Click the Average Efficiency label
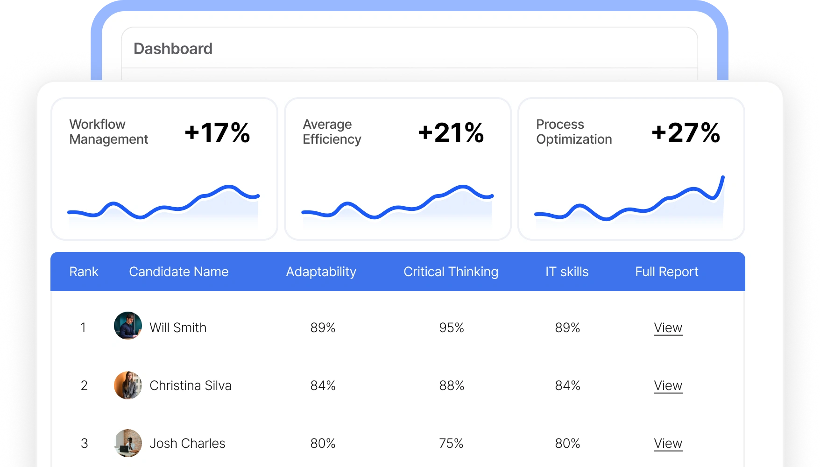Screen dimensions: 820x467 point(332,132)
